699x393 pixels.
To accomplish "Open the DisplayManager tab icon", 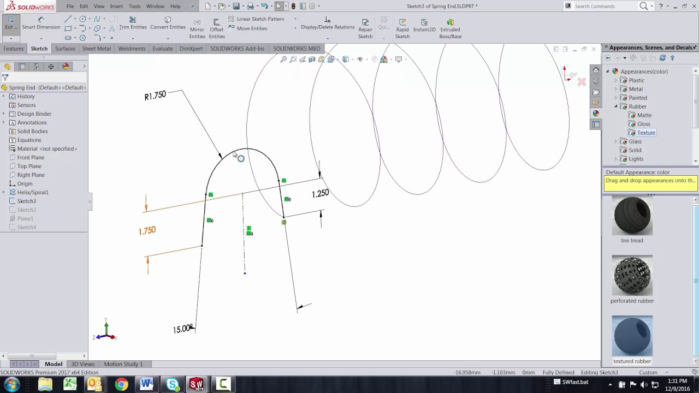I will pyautogui.click(x=66, y=67).
